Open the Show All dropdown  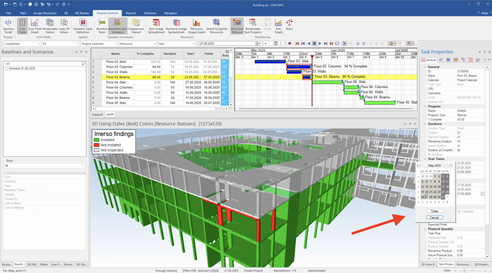[82, 166]
